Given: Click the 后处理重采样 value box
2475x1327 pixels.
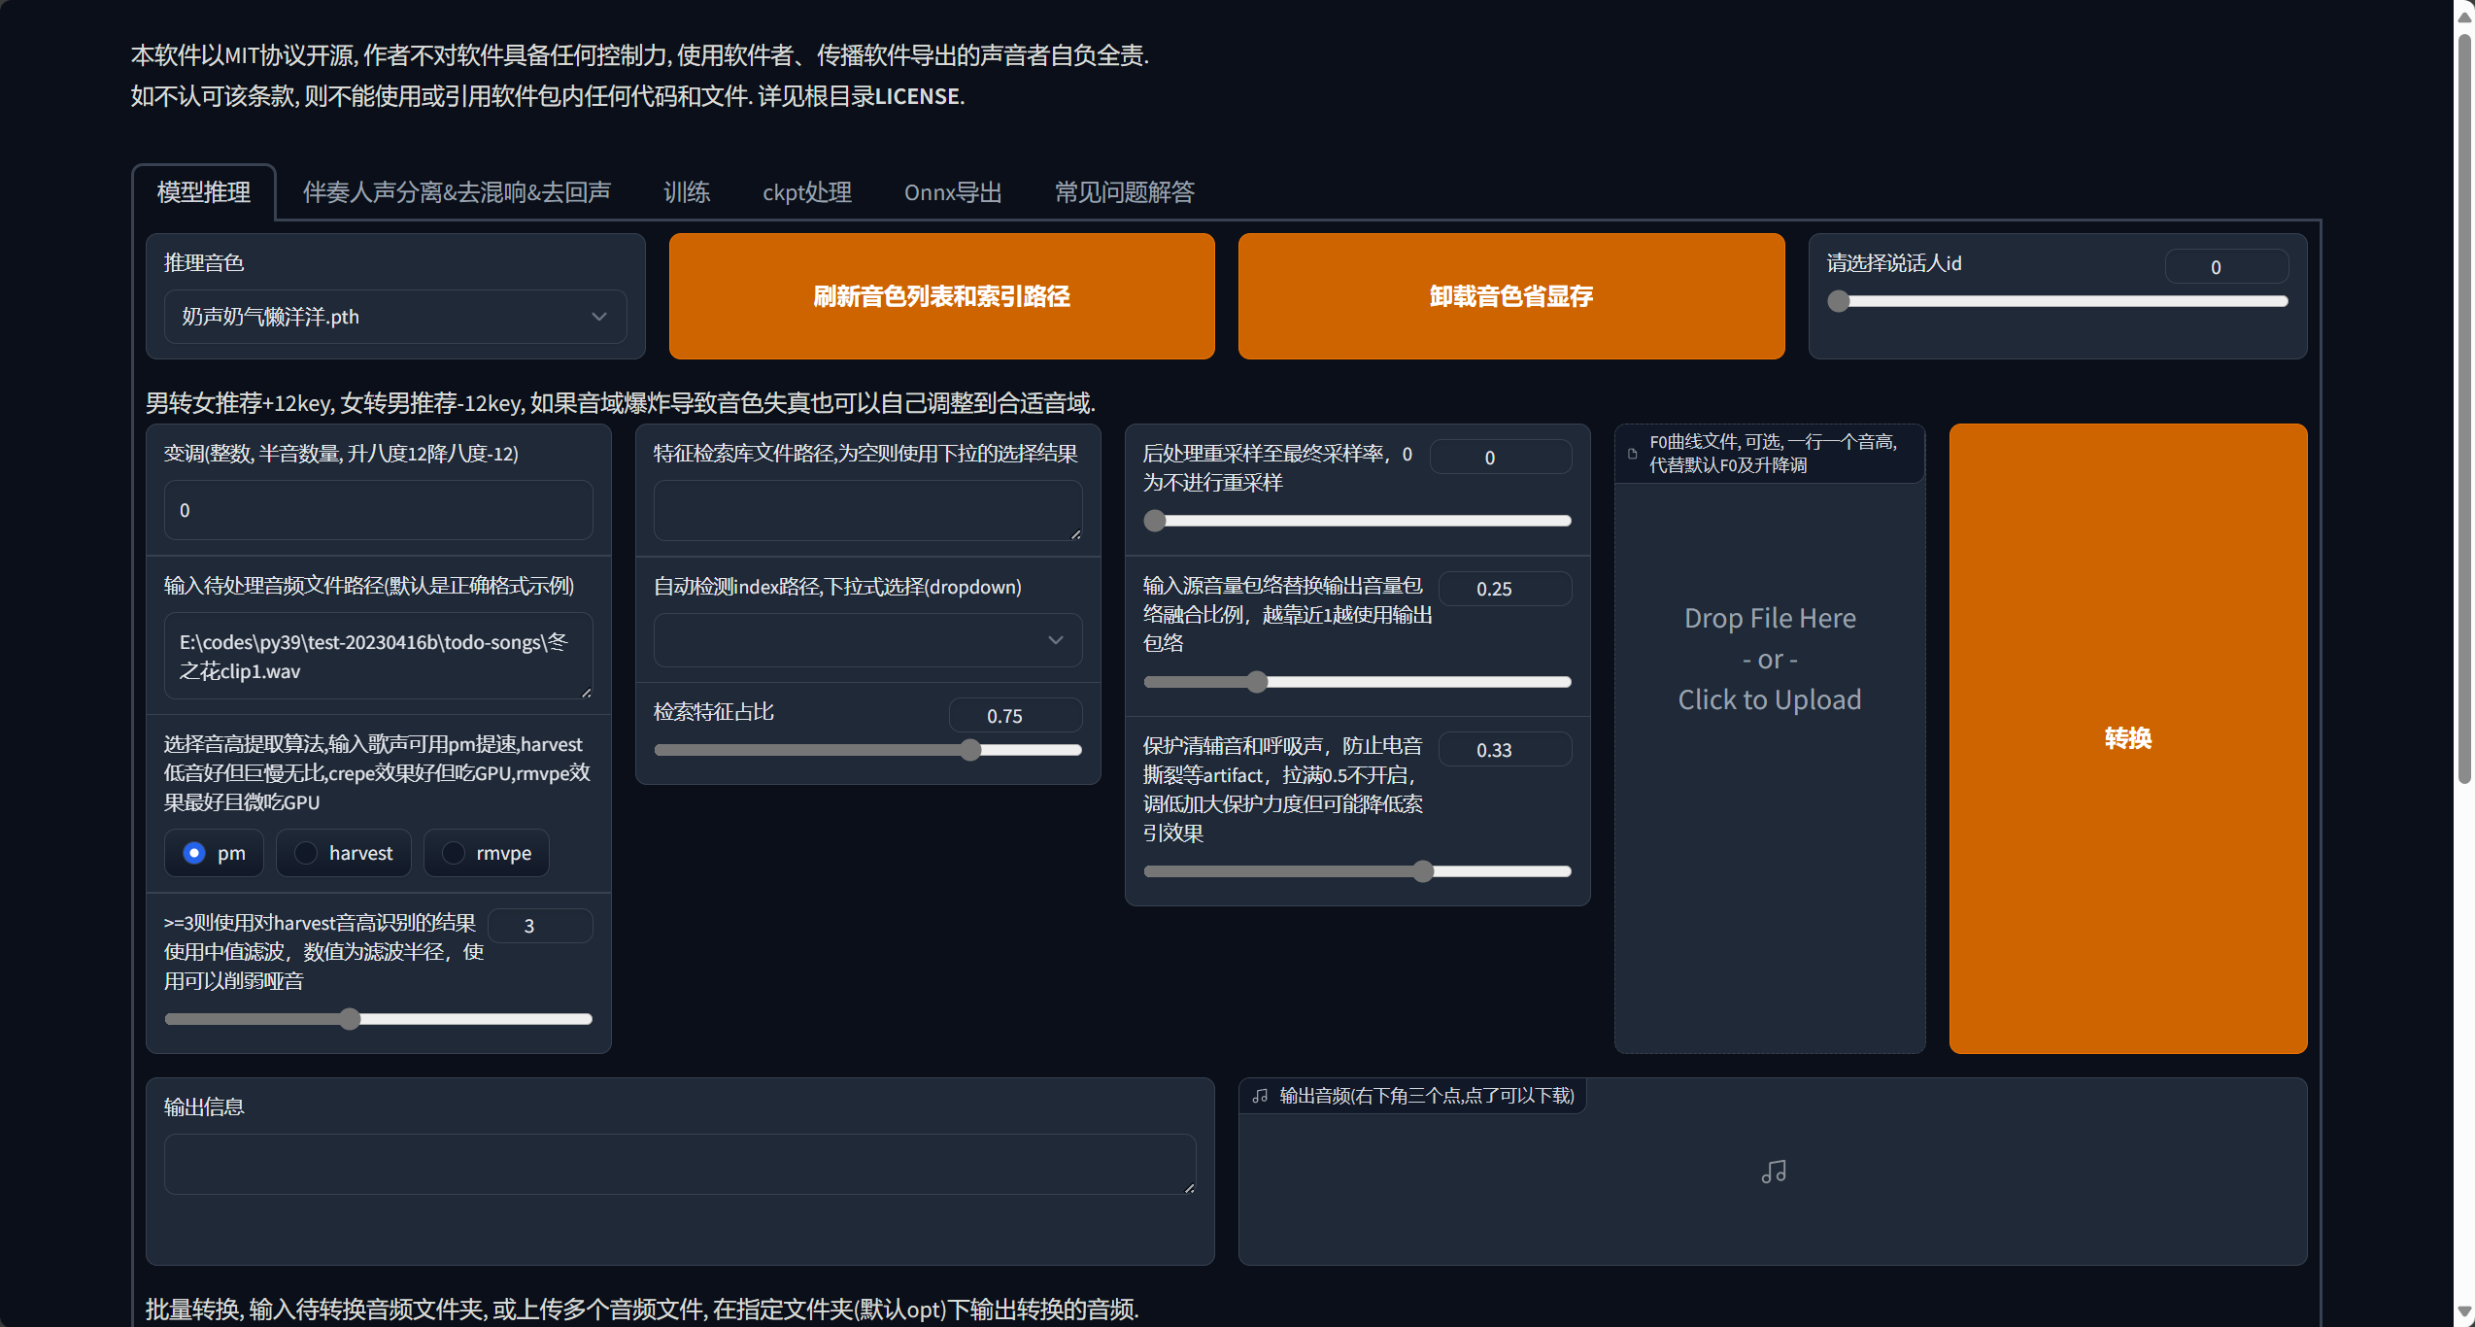Looking at the screenshot, I should [x=1501, y=458].
